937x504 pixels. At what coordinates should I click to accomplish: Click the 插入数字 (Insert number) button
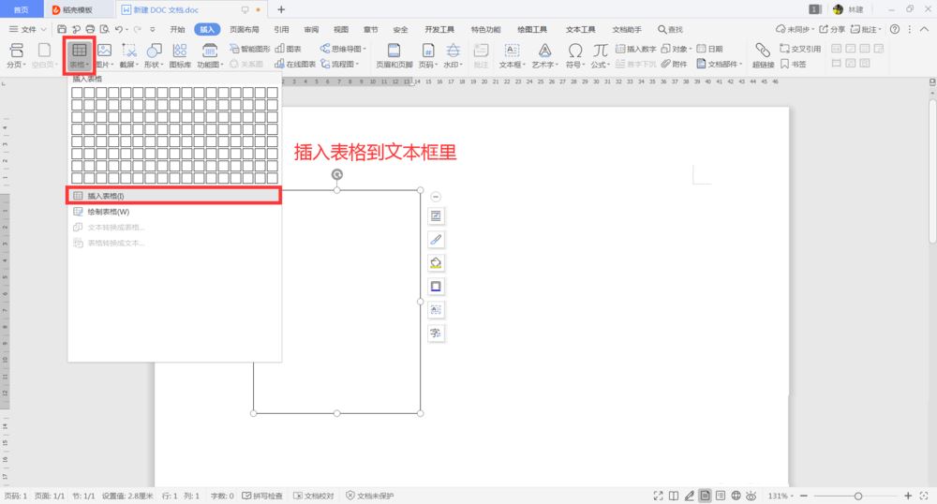pos(636,49)
